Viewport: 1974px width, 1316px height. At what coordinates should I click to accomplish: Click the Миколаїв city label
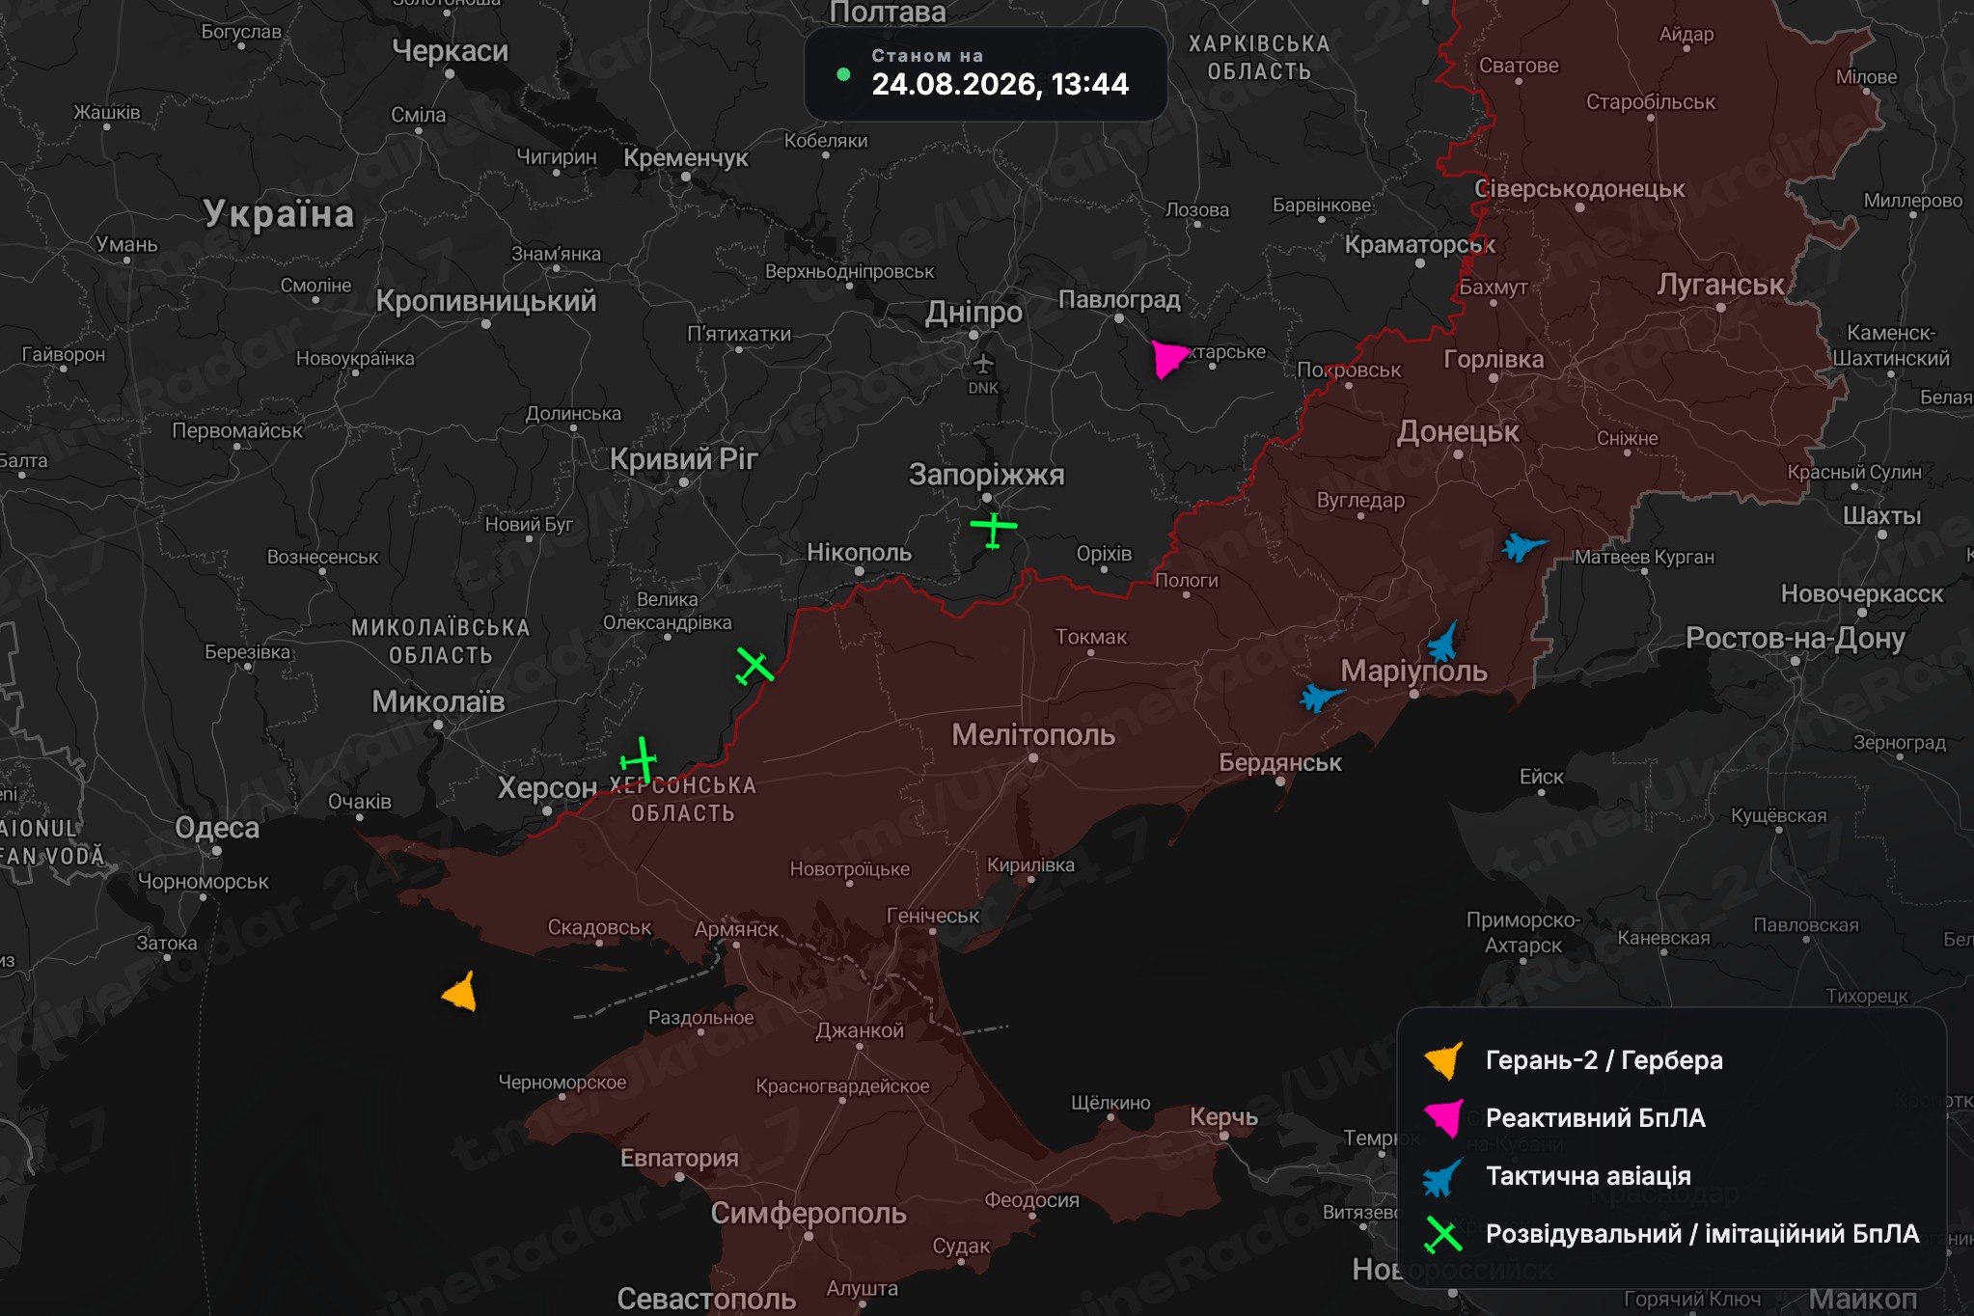tap(438, 701)
